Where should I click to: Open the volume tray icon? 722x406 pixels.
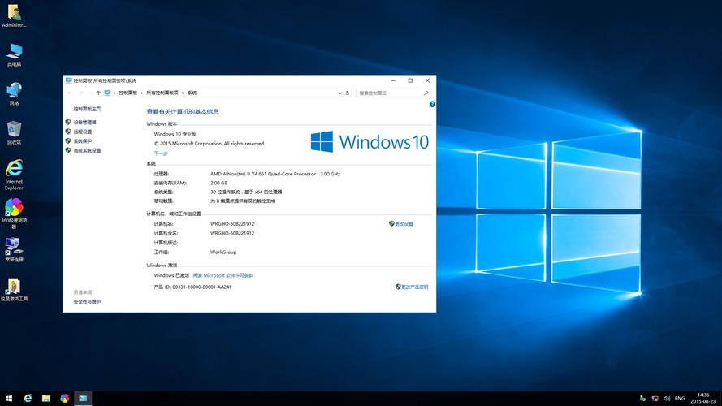point(667,399)
